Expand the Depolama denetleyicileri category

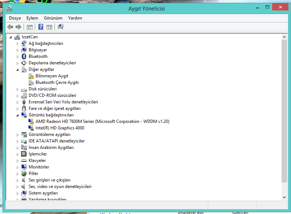pos(17,63)
